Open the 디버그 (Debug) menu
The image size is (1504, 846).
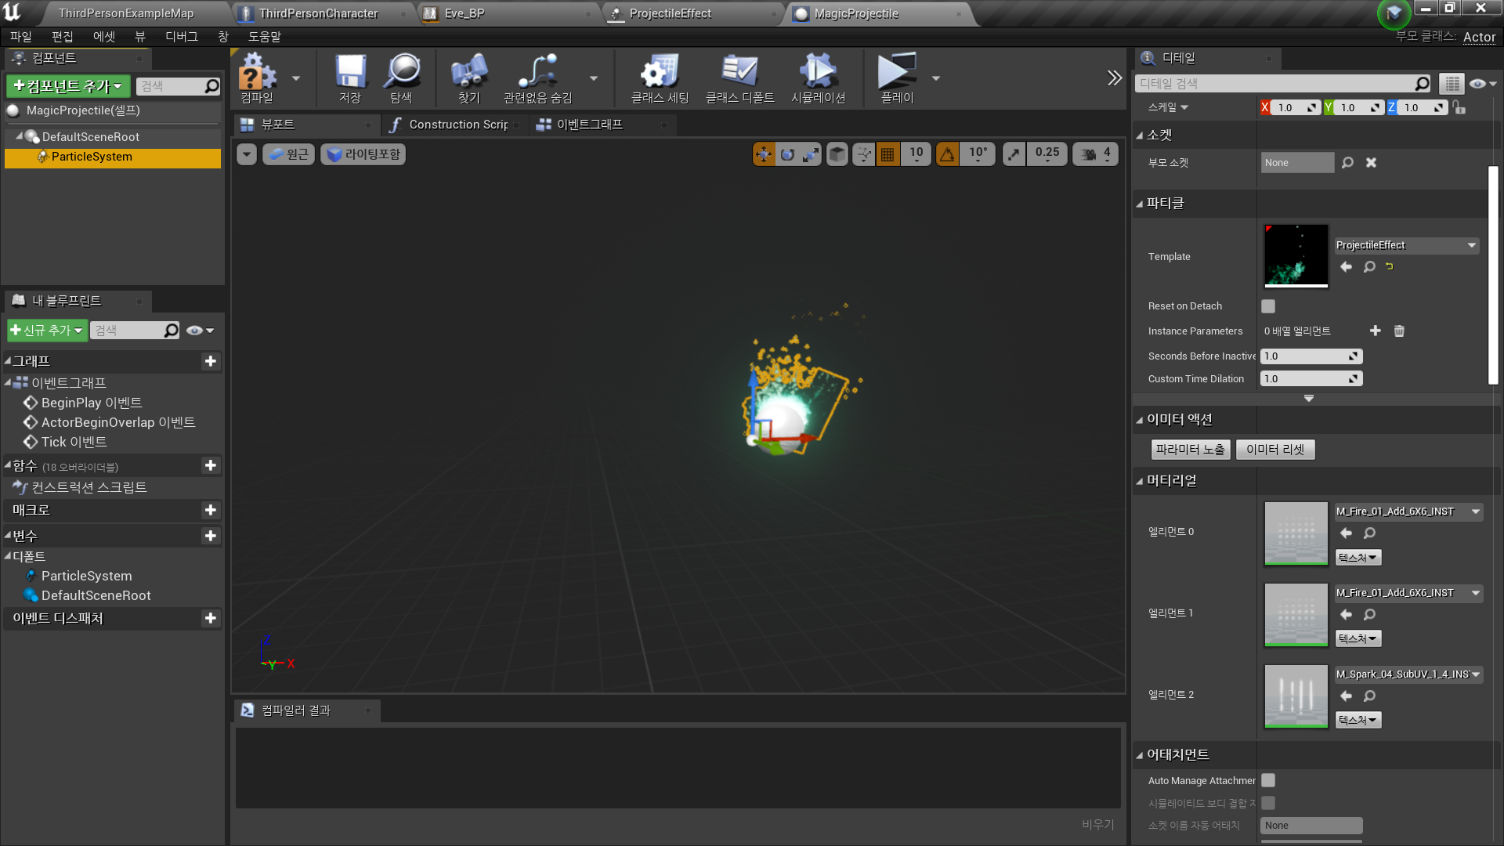click(180, 36)
